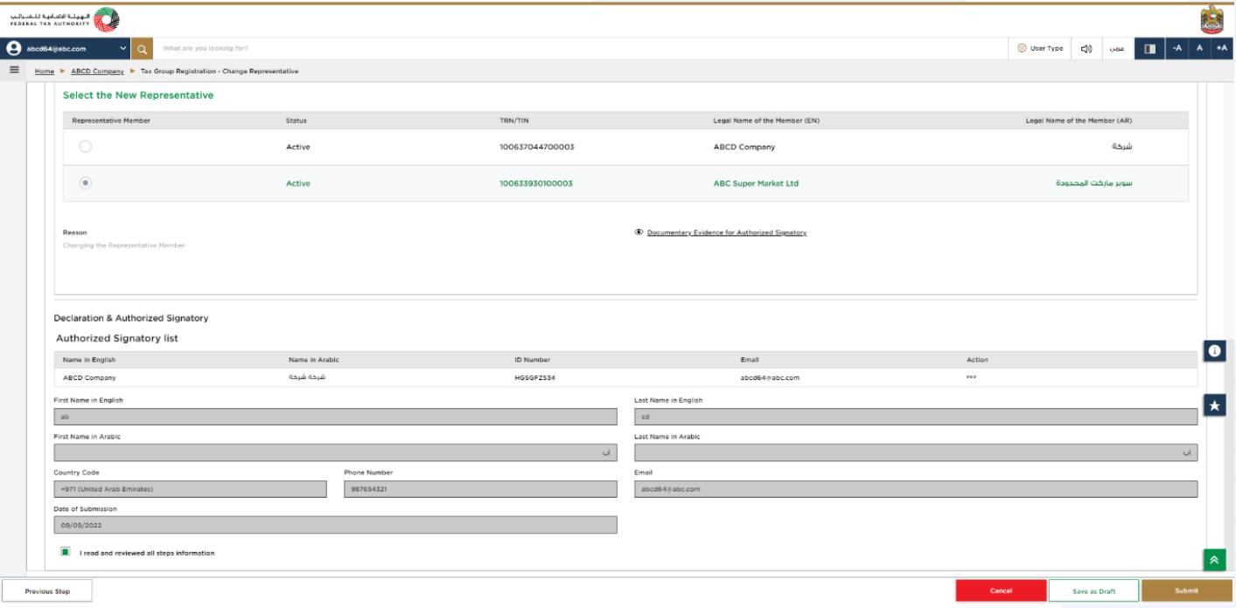Open the three-dot action menu for ABCD Company
The height and width of the screenshot is (608, 1236).
click(x=971, y=377)
